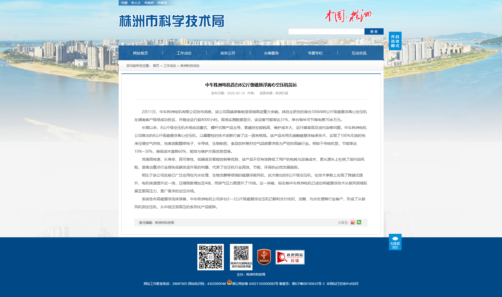The width and height of the screenshot is (502, 297).
Task: Open the 无障碍浏览 accessibility eye icon
Action: pyautogui.click(x=395, y=242)
